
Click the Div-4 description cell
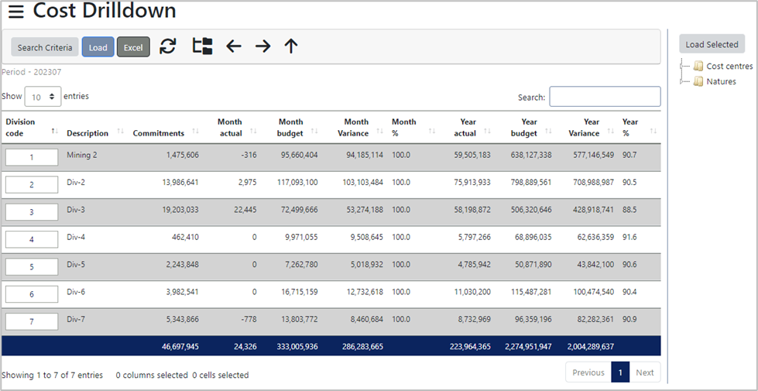(76, 237)
